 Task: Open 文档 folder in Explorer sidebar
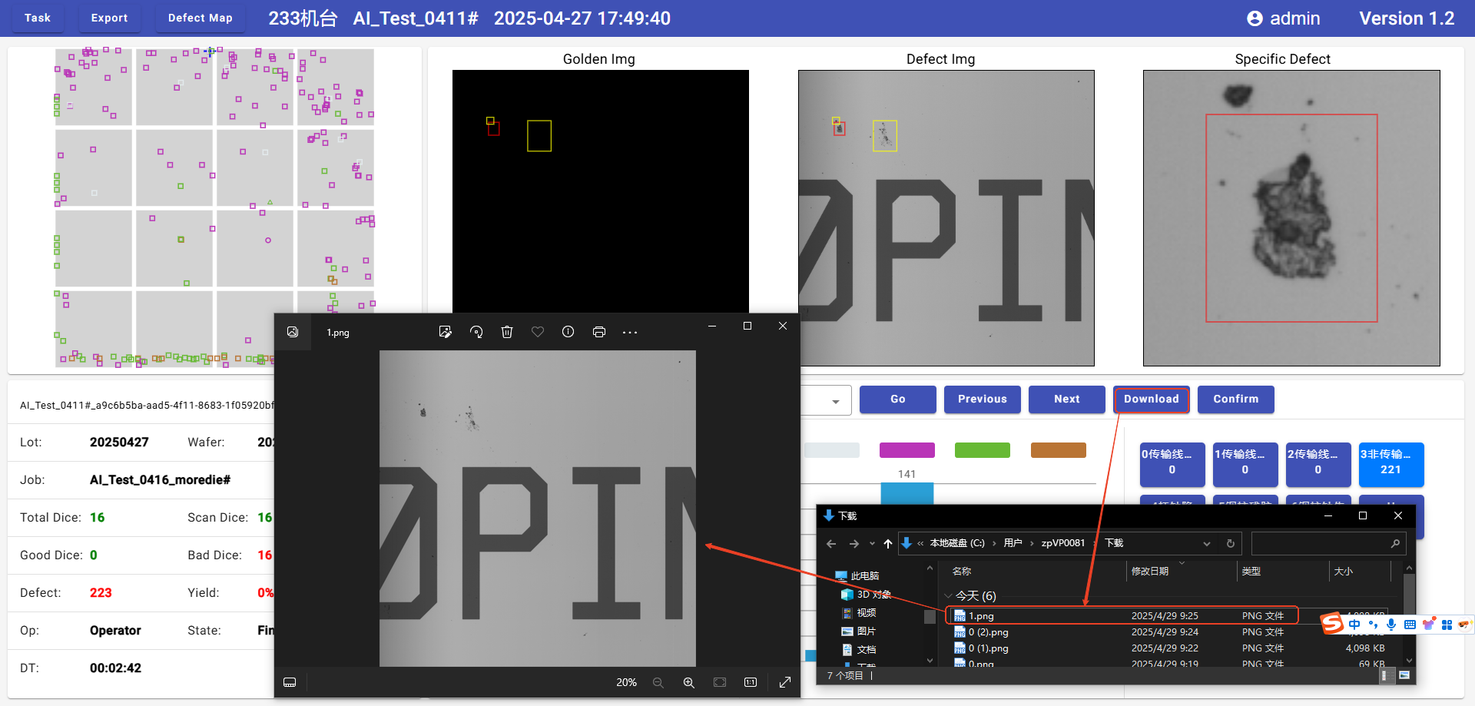click(x=859, y=649)
